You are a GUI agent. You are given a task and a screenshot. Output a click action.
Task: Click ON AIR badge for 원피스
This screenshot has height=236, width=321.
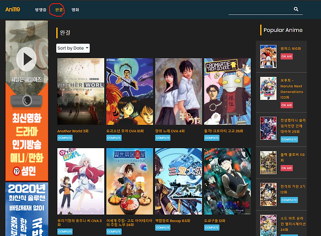tap(287, 56)
